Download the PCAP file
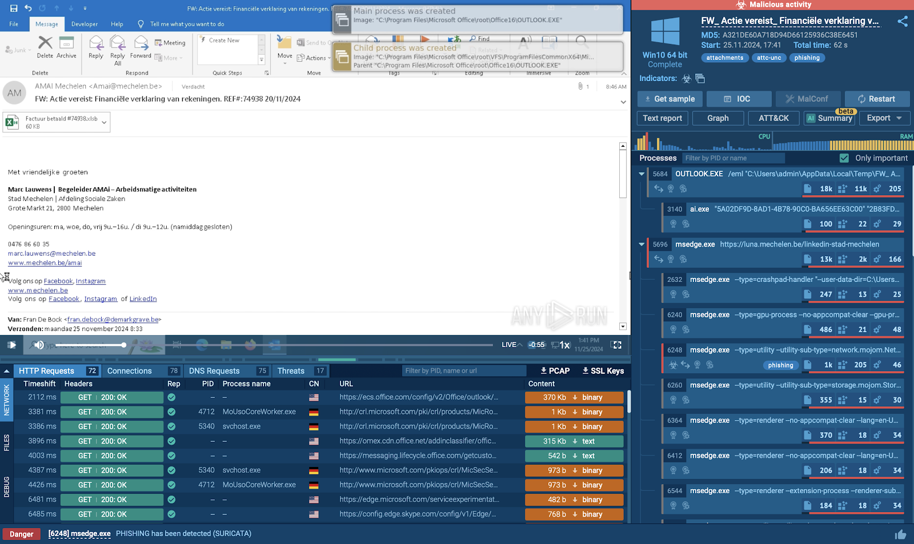Screen dimensions: 914x544 555,371
